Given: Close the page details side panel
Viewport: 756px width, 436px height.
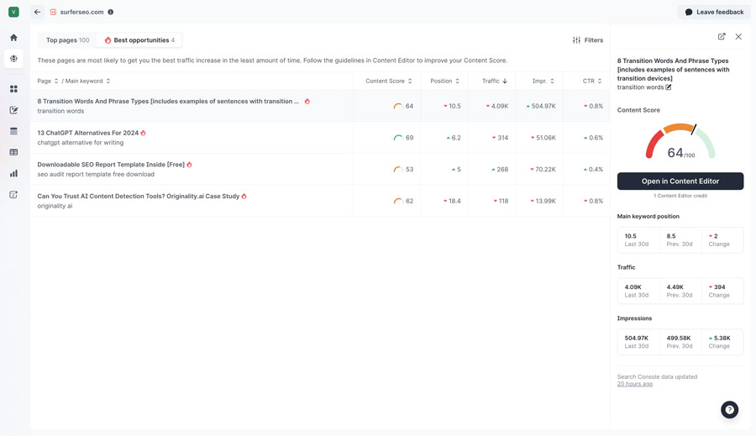Looking at the screenshot, I should click(x=738, y=37).
